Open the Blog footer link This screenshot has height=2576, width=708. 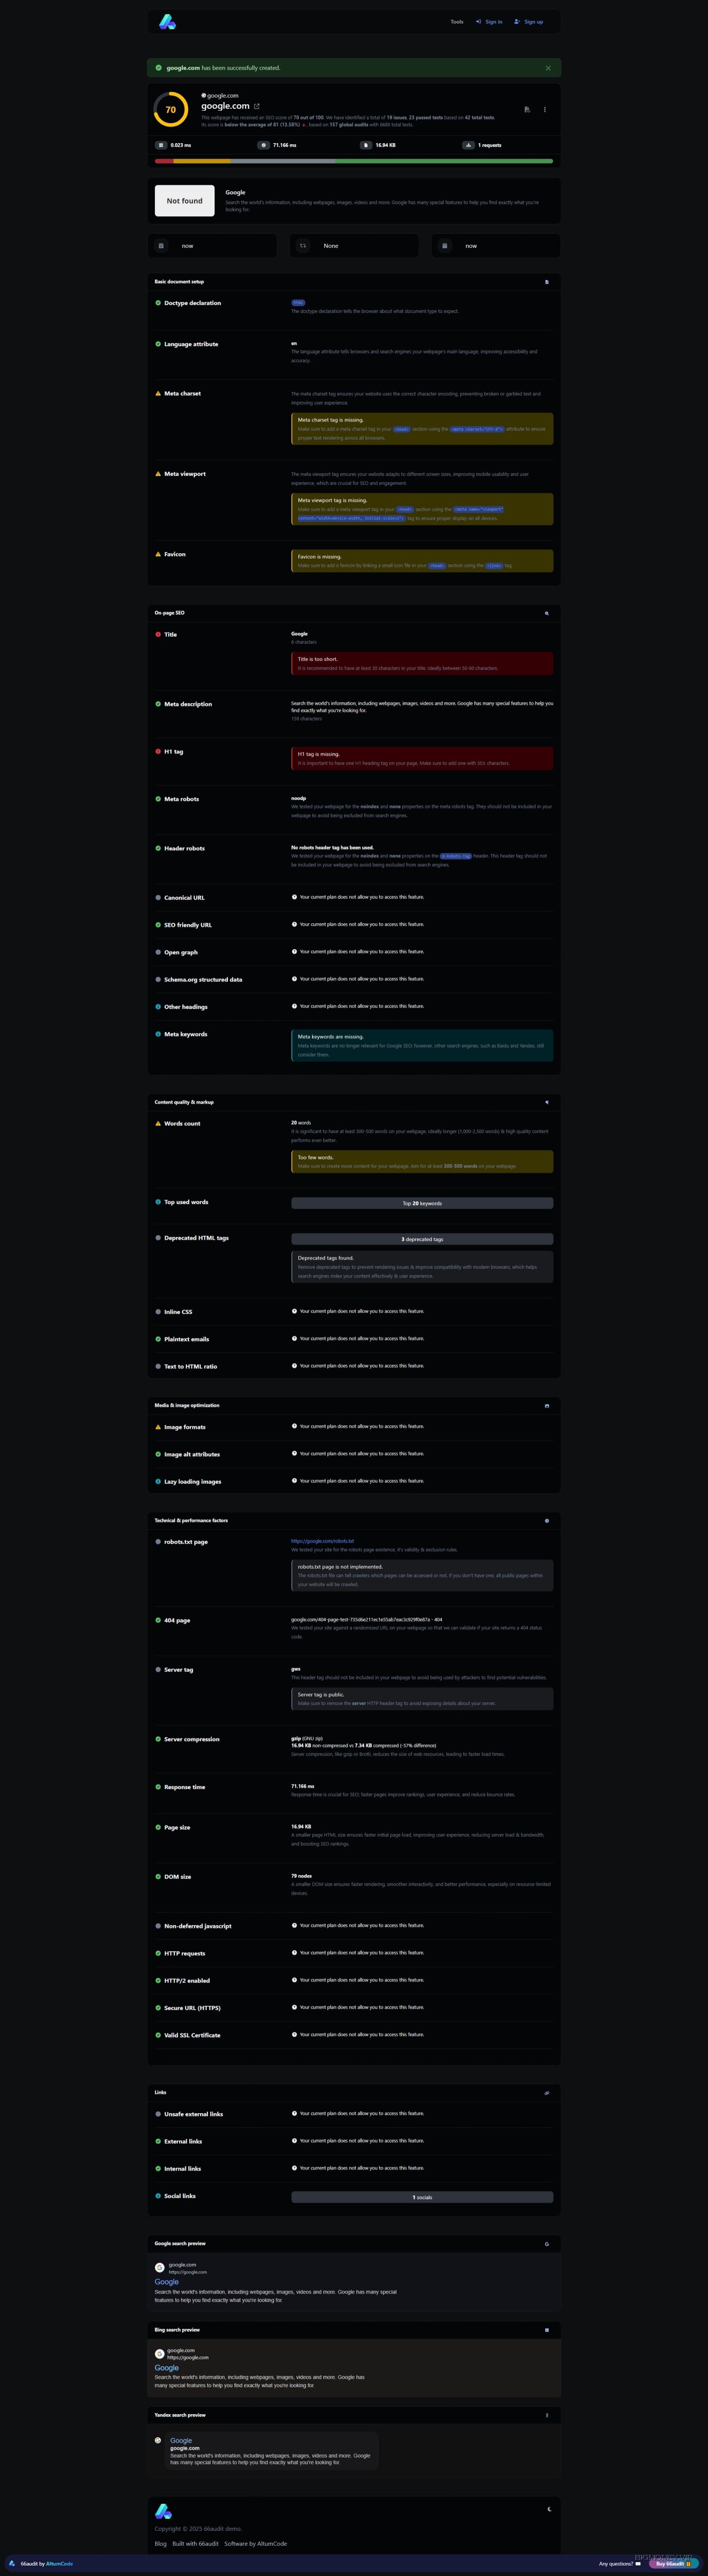(161, 2543)
